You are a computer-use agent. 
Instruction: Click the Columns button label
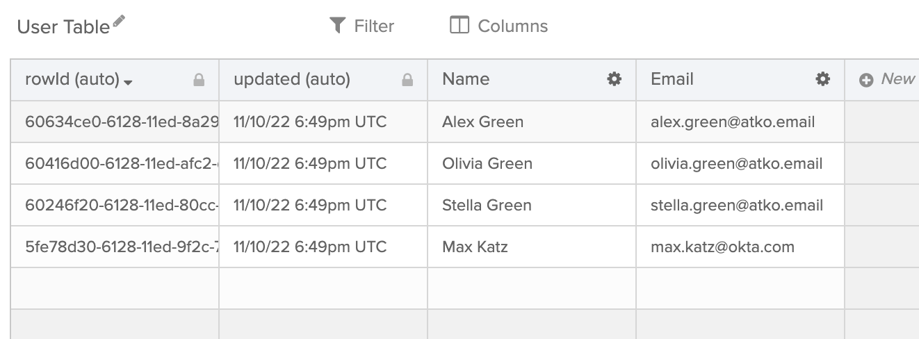[513, 26]
